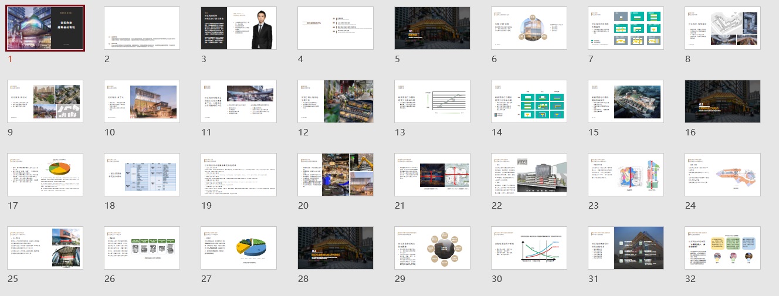This screenshot has height=296, width=779.
Task: Select text-only slide 19 thumbnail
Action: coord(239,175)
